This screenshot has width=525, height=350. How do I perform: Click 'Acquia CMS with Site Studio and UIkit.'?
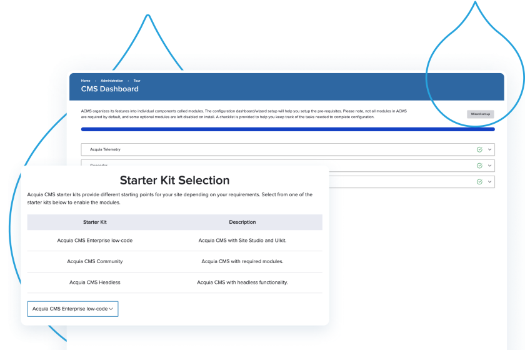242,241
